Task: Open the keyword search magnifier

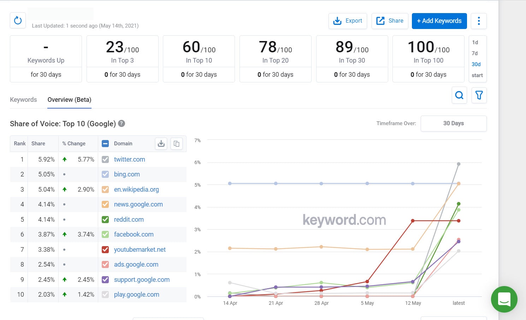Action: (459, 95)
